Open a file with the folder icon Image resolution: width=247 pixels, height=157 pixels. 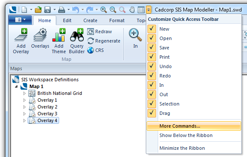[x=38, y=10]
